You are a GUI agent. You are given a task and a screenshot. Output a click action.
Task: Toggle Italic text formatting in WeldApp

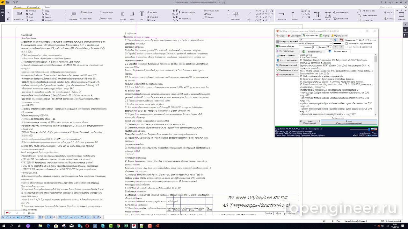(341, 47)
